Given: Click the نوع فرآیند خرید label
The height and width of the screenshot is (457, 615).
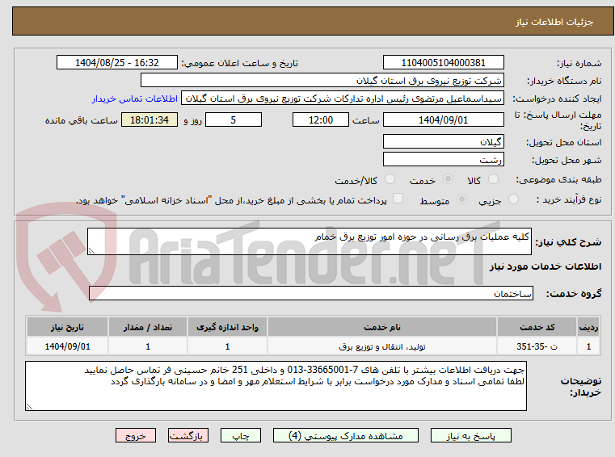Looking at the screenshot, I should coord(569,200).
